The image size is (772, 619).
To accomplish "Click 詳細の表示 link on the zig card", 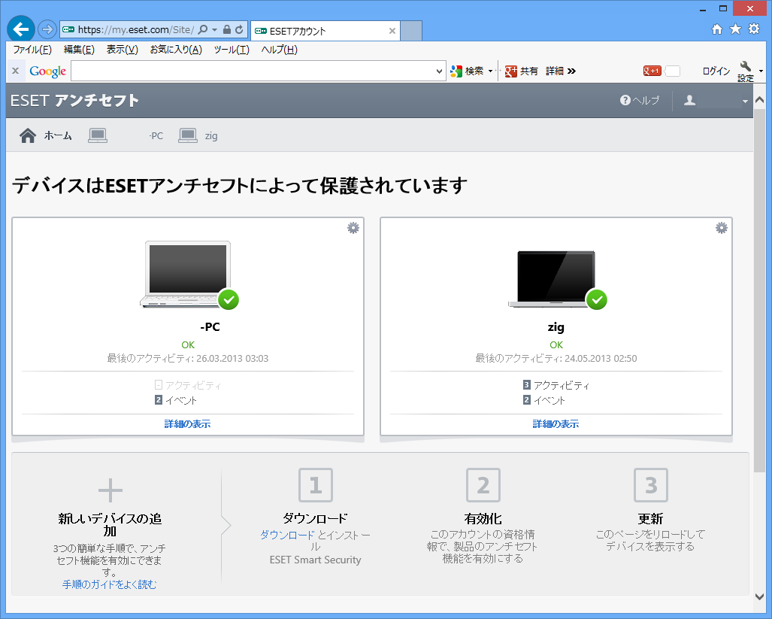I will pos(556,424).
